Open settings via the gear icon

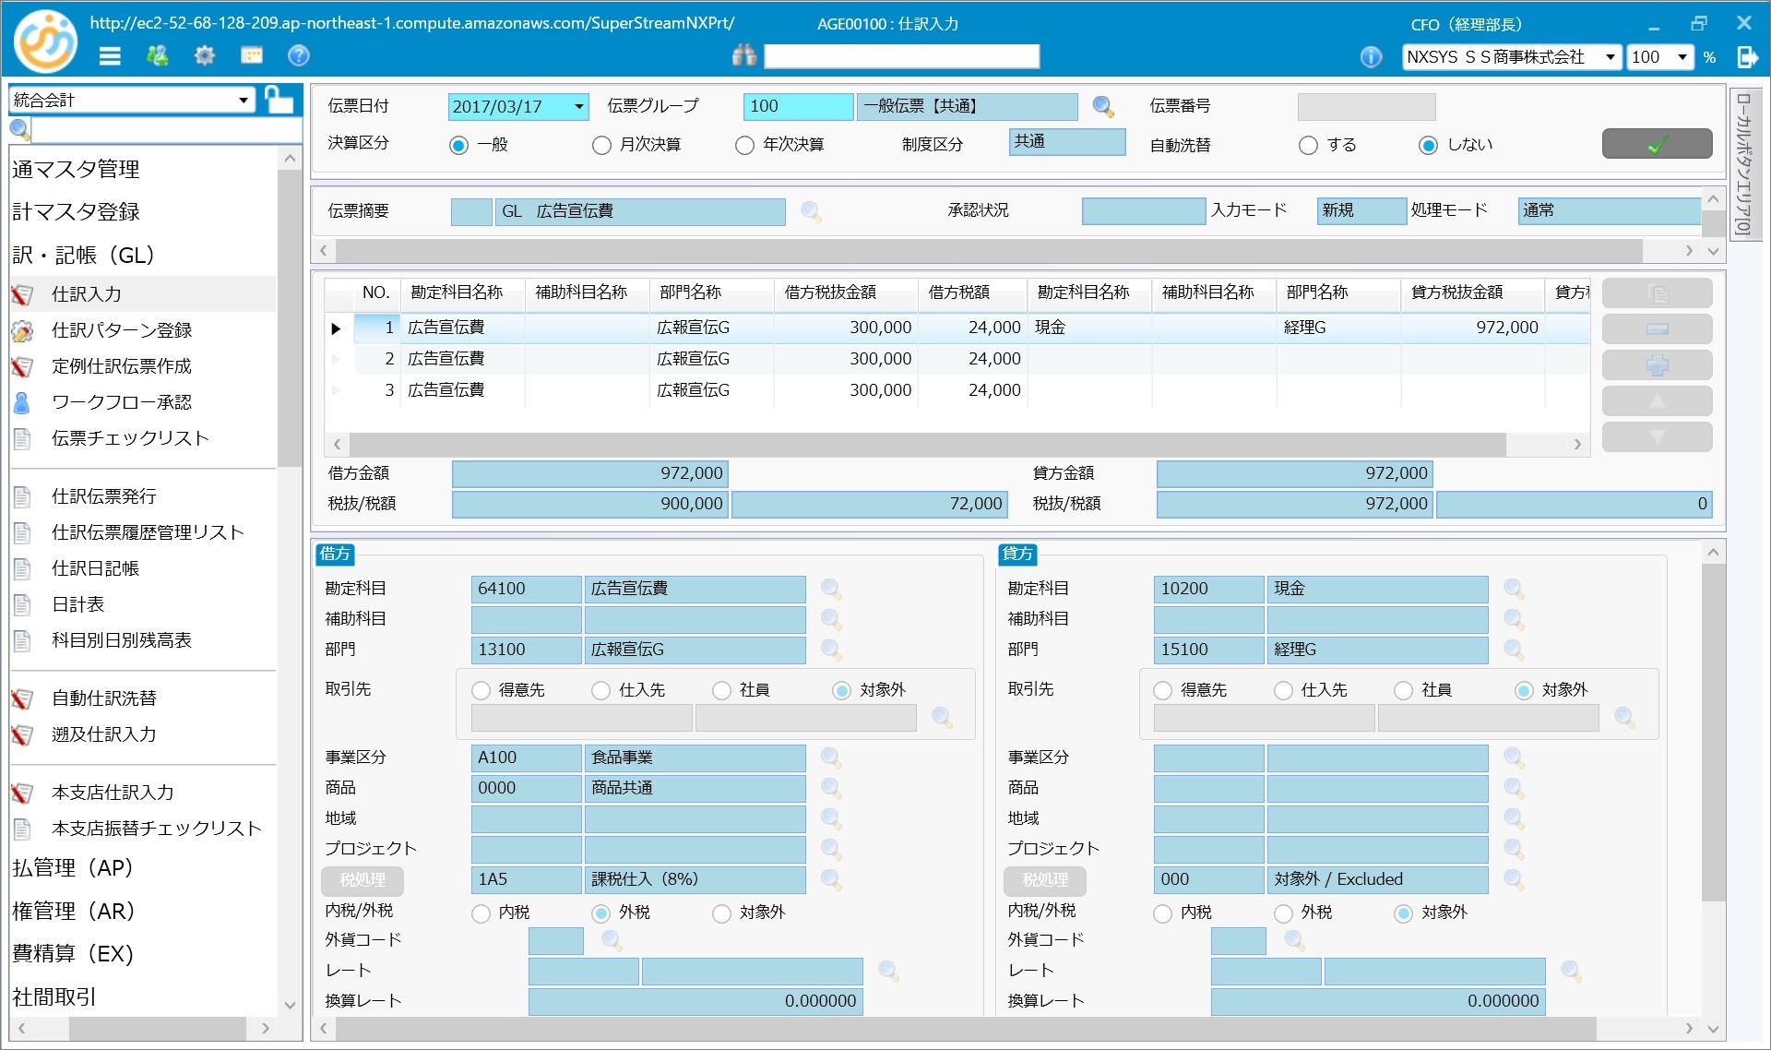[x=204, y=56]
